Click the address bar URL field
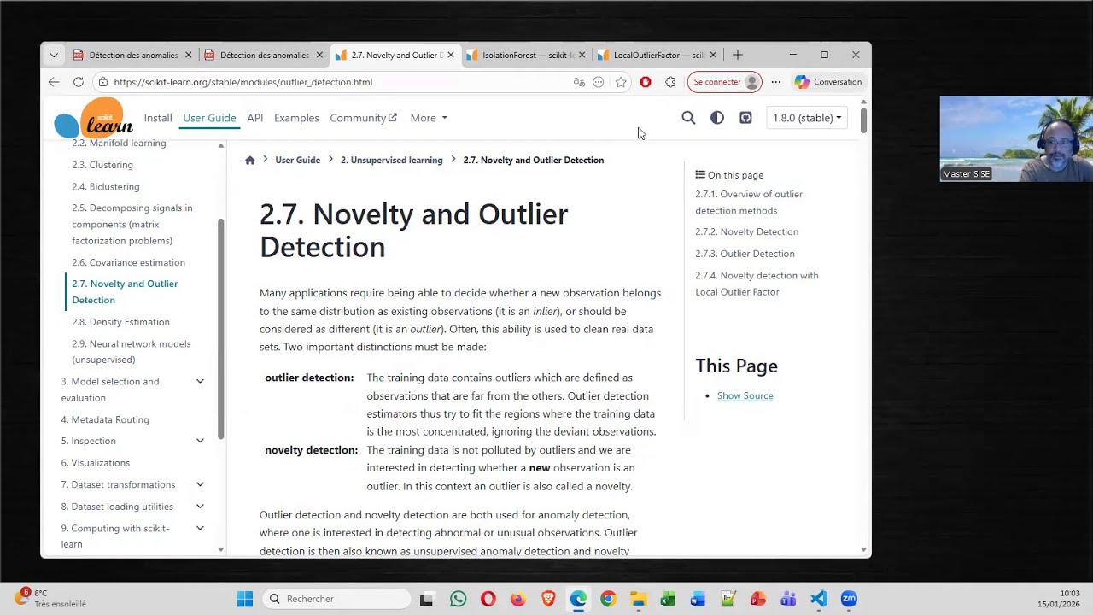This screenshot has width=1093, height=615. [x=333, y=82]
